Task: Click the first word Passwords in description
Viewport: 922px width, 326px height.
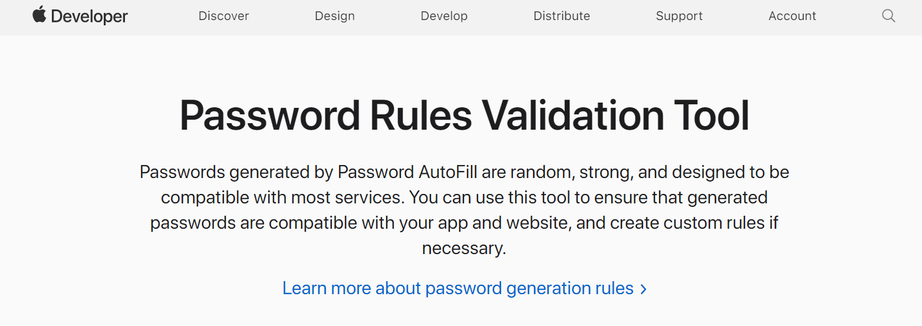Action: coord(182,172)
